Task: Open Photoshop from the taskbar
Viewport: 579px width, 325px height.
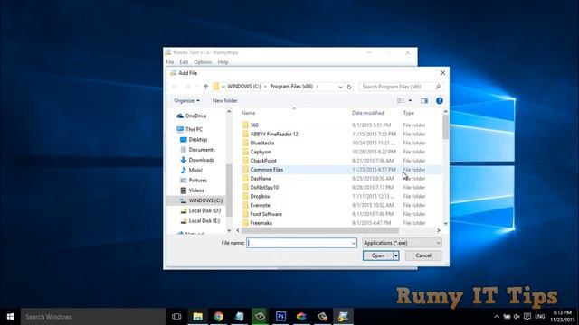Action: tap(280, 317)
